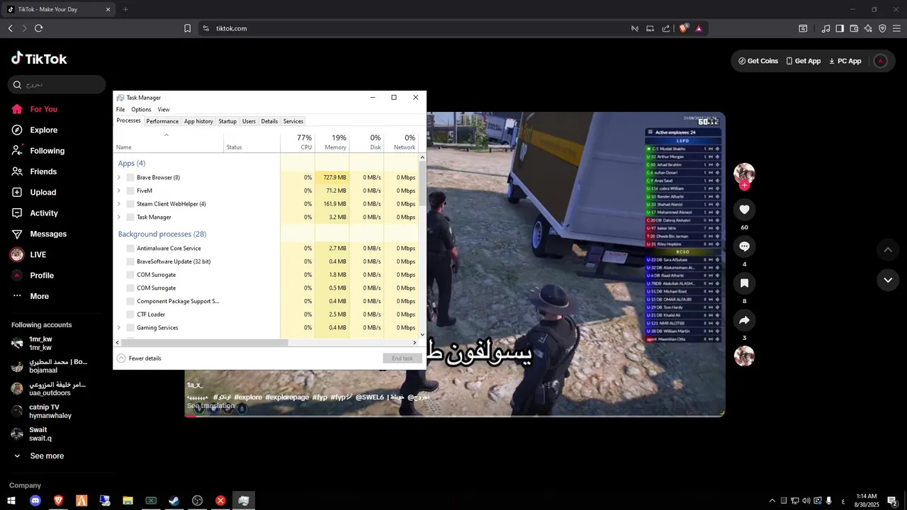
Task: Click the TikTok search input field
Action: 57,84
